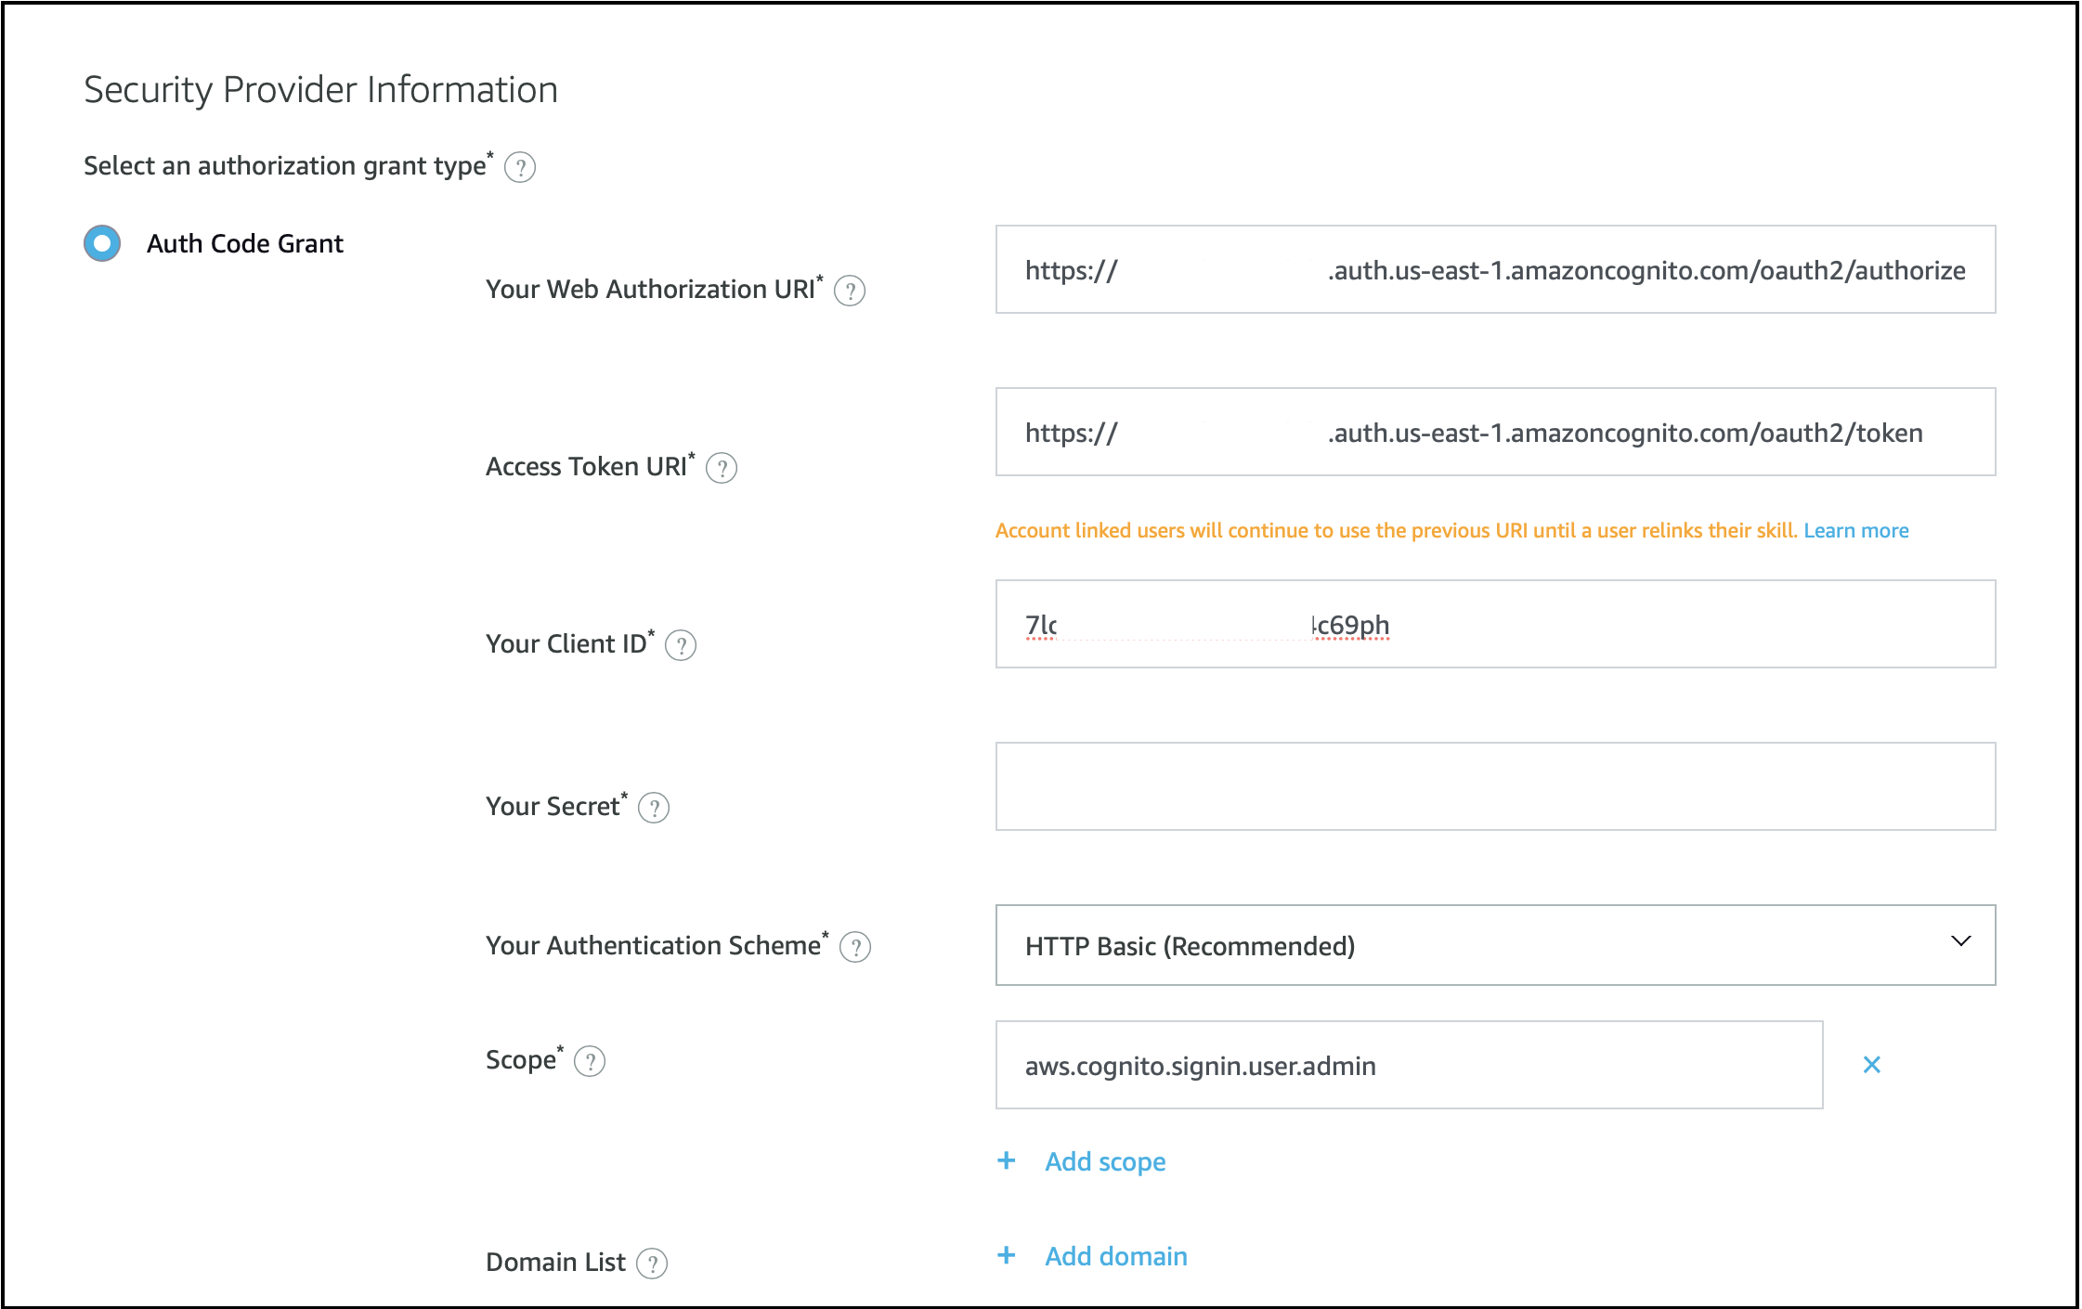Click the Domain List label
The width and height of the screenshot is (2082, 1309).
[555, 1262]
